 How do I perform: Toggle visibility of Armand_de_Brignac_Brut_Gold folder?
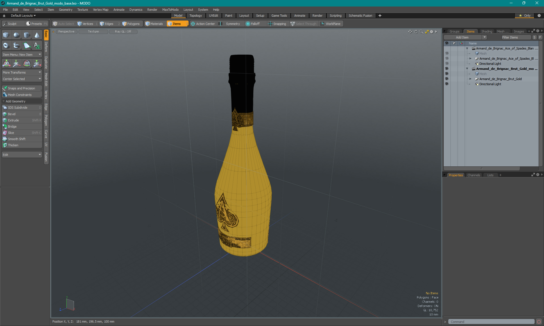pos(447,79)
